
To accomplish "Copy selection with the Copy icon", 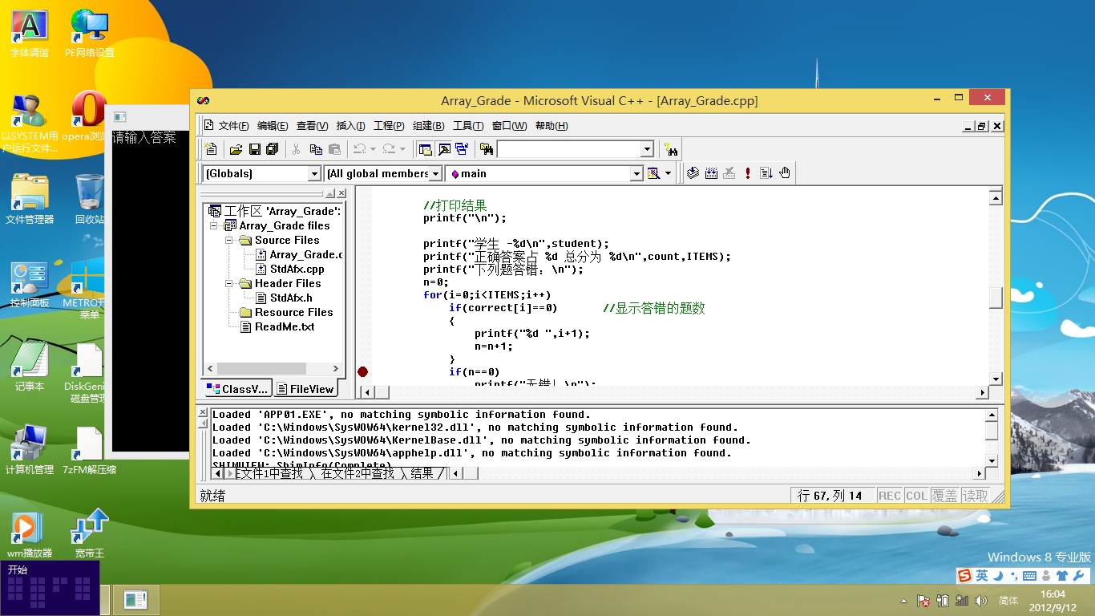I will point(316,149).
